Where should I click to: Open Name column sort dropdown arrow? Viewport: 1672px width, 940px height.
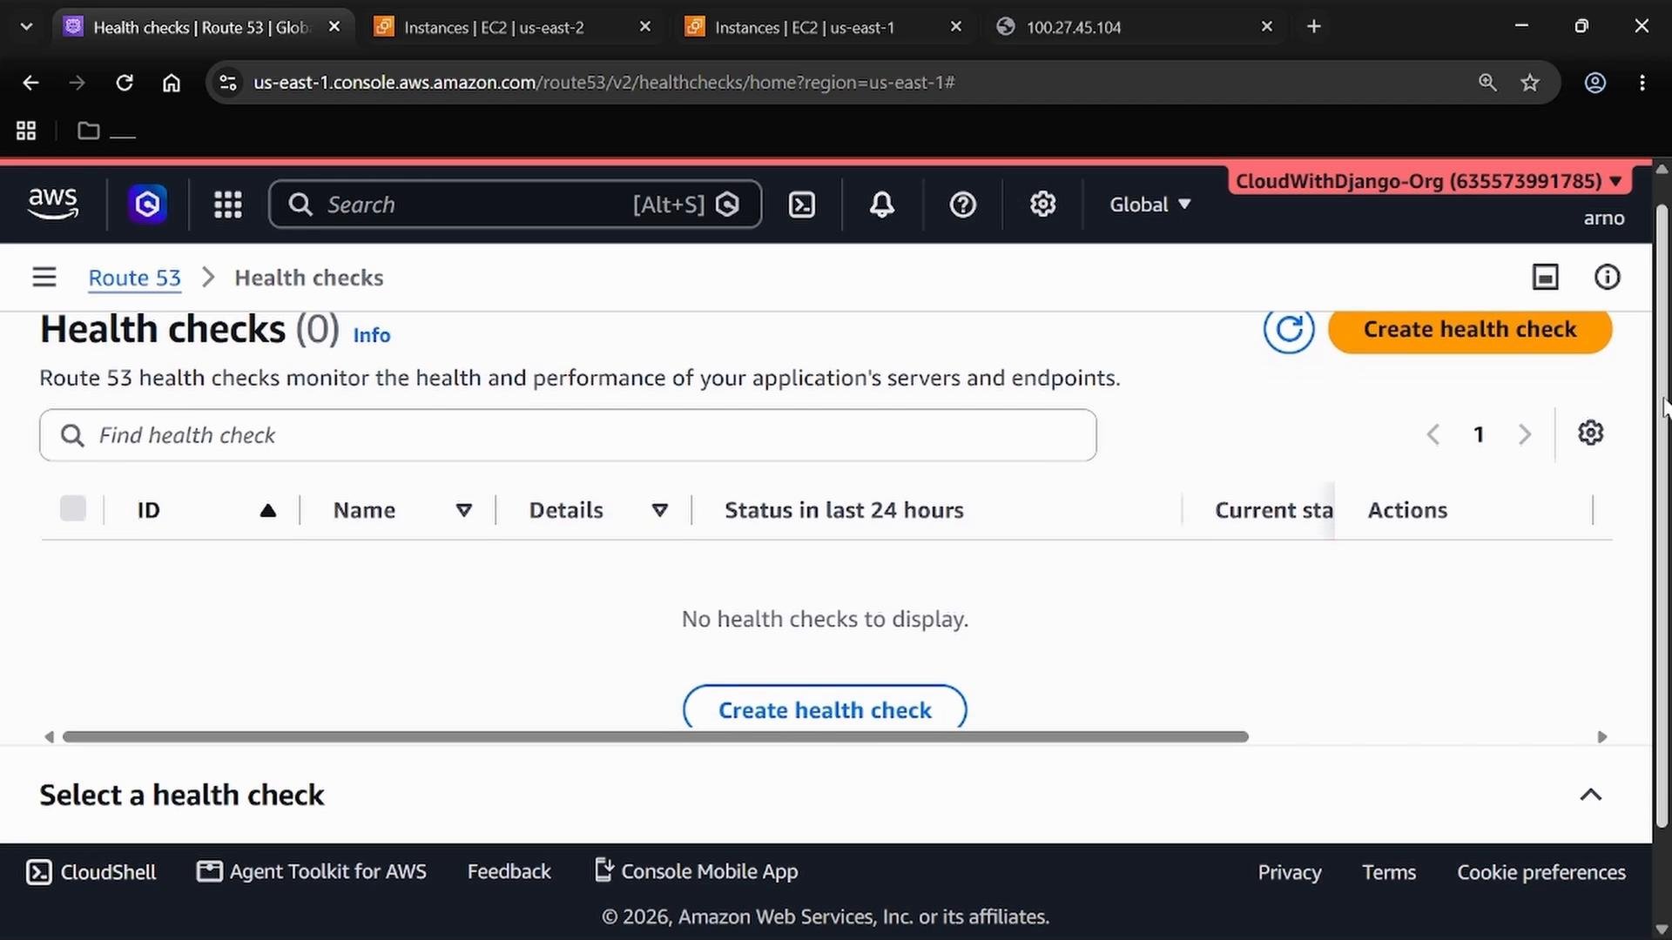coord(464,511)
